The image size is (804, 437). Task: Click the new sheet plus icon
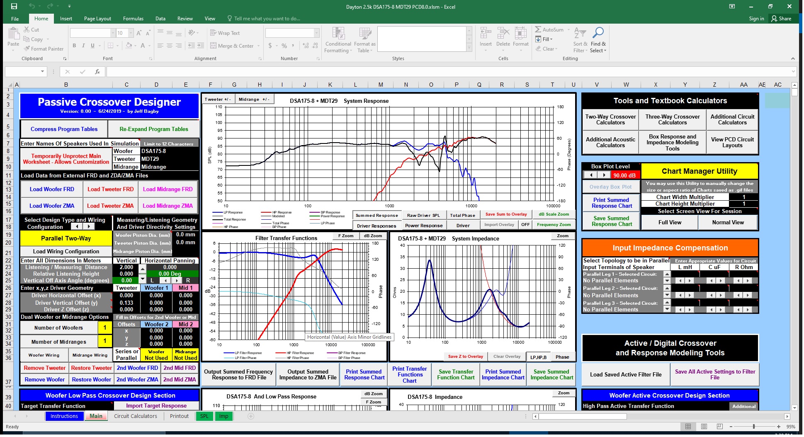[x=250, y=416]
